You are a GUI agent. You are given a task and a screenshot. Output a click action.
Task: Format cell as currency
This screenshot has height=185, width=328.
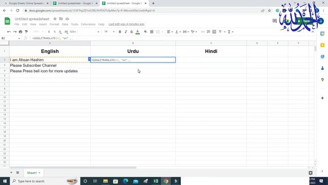49,32
